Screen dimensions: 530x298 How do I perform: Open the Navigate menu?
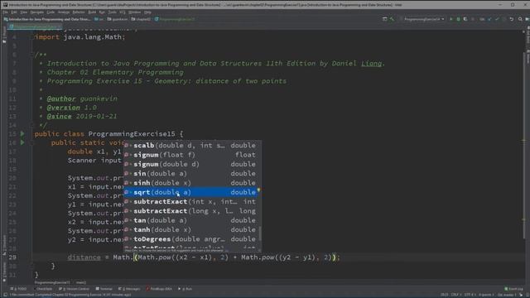(36, 12)
